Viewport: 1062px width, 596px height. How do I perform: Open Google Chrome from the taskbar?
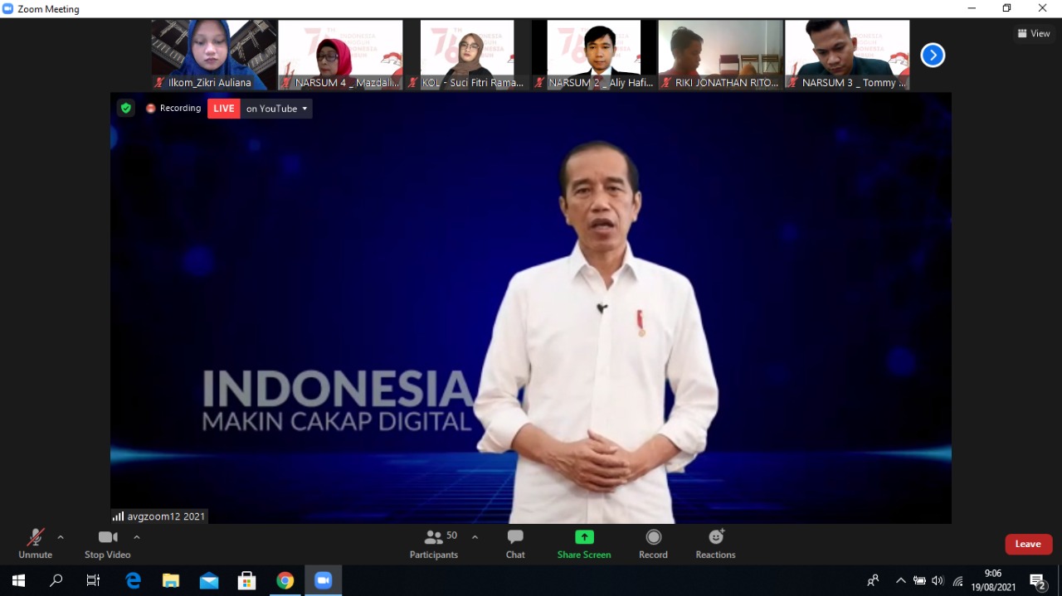point(285,580)
